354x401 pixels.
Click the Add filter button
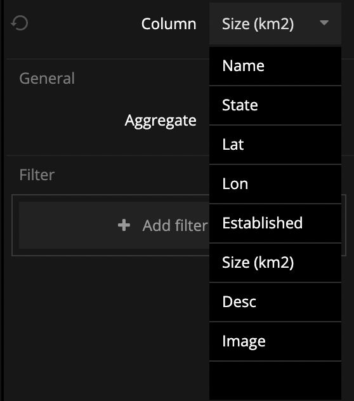coord(114,225)
